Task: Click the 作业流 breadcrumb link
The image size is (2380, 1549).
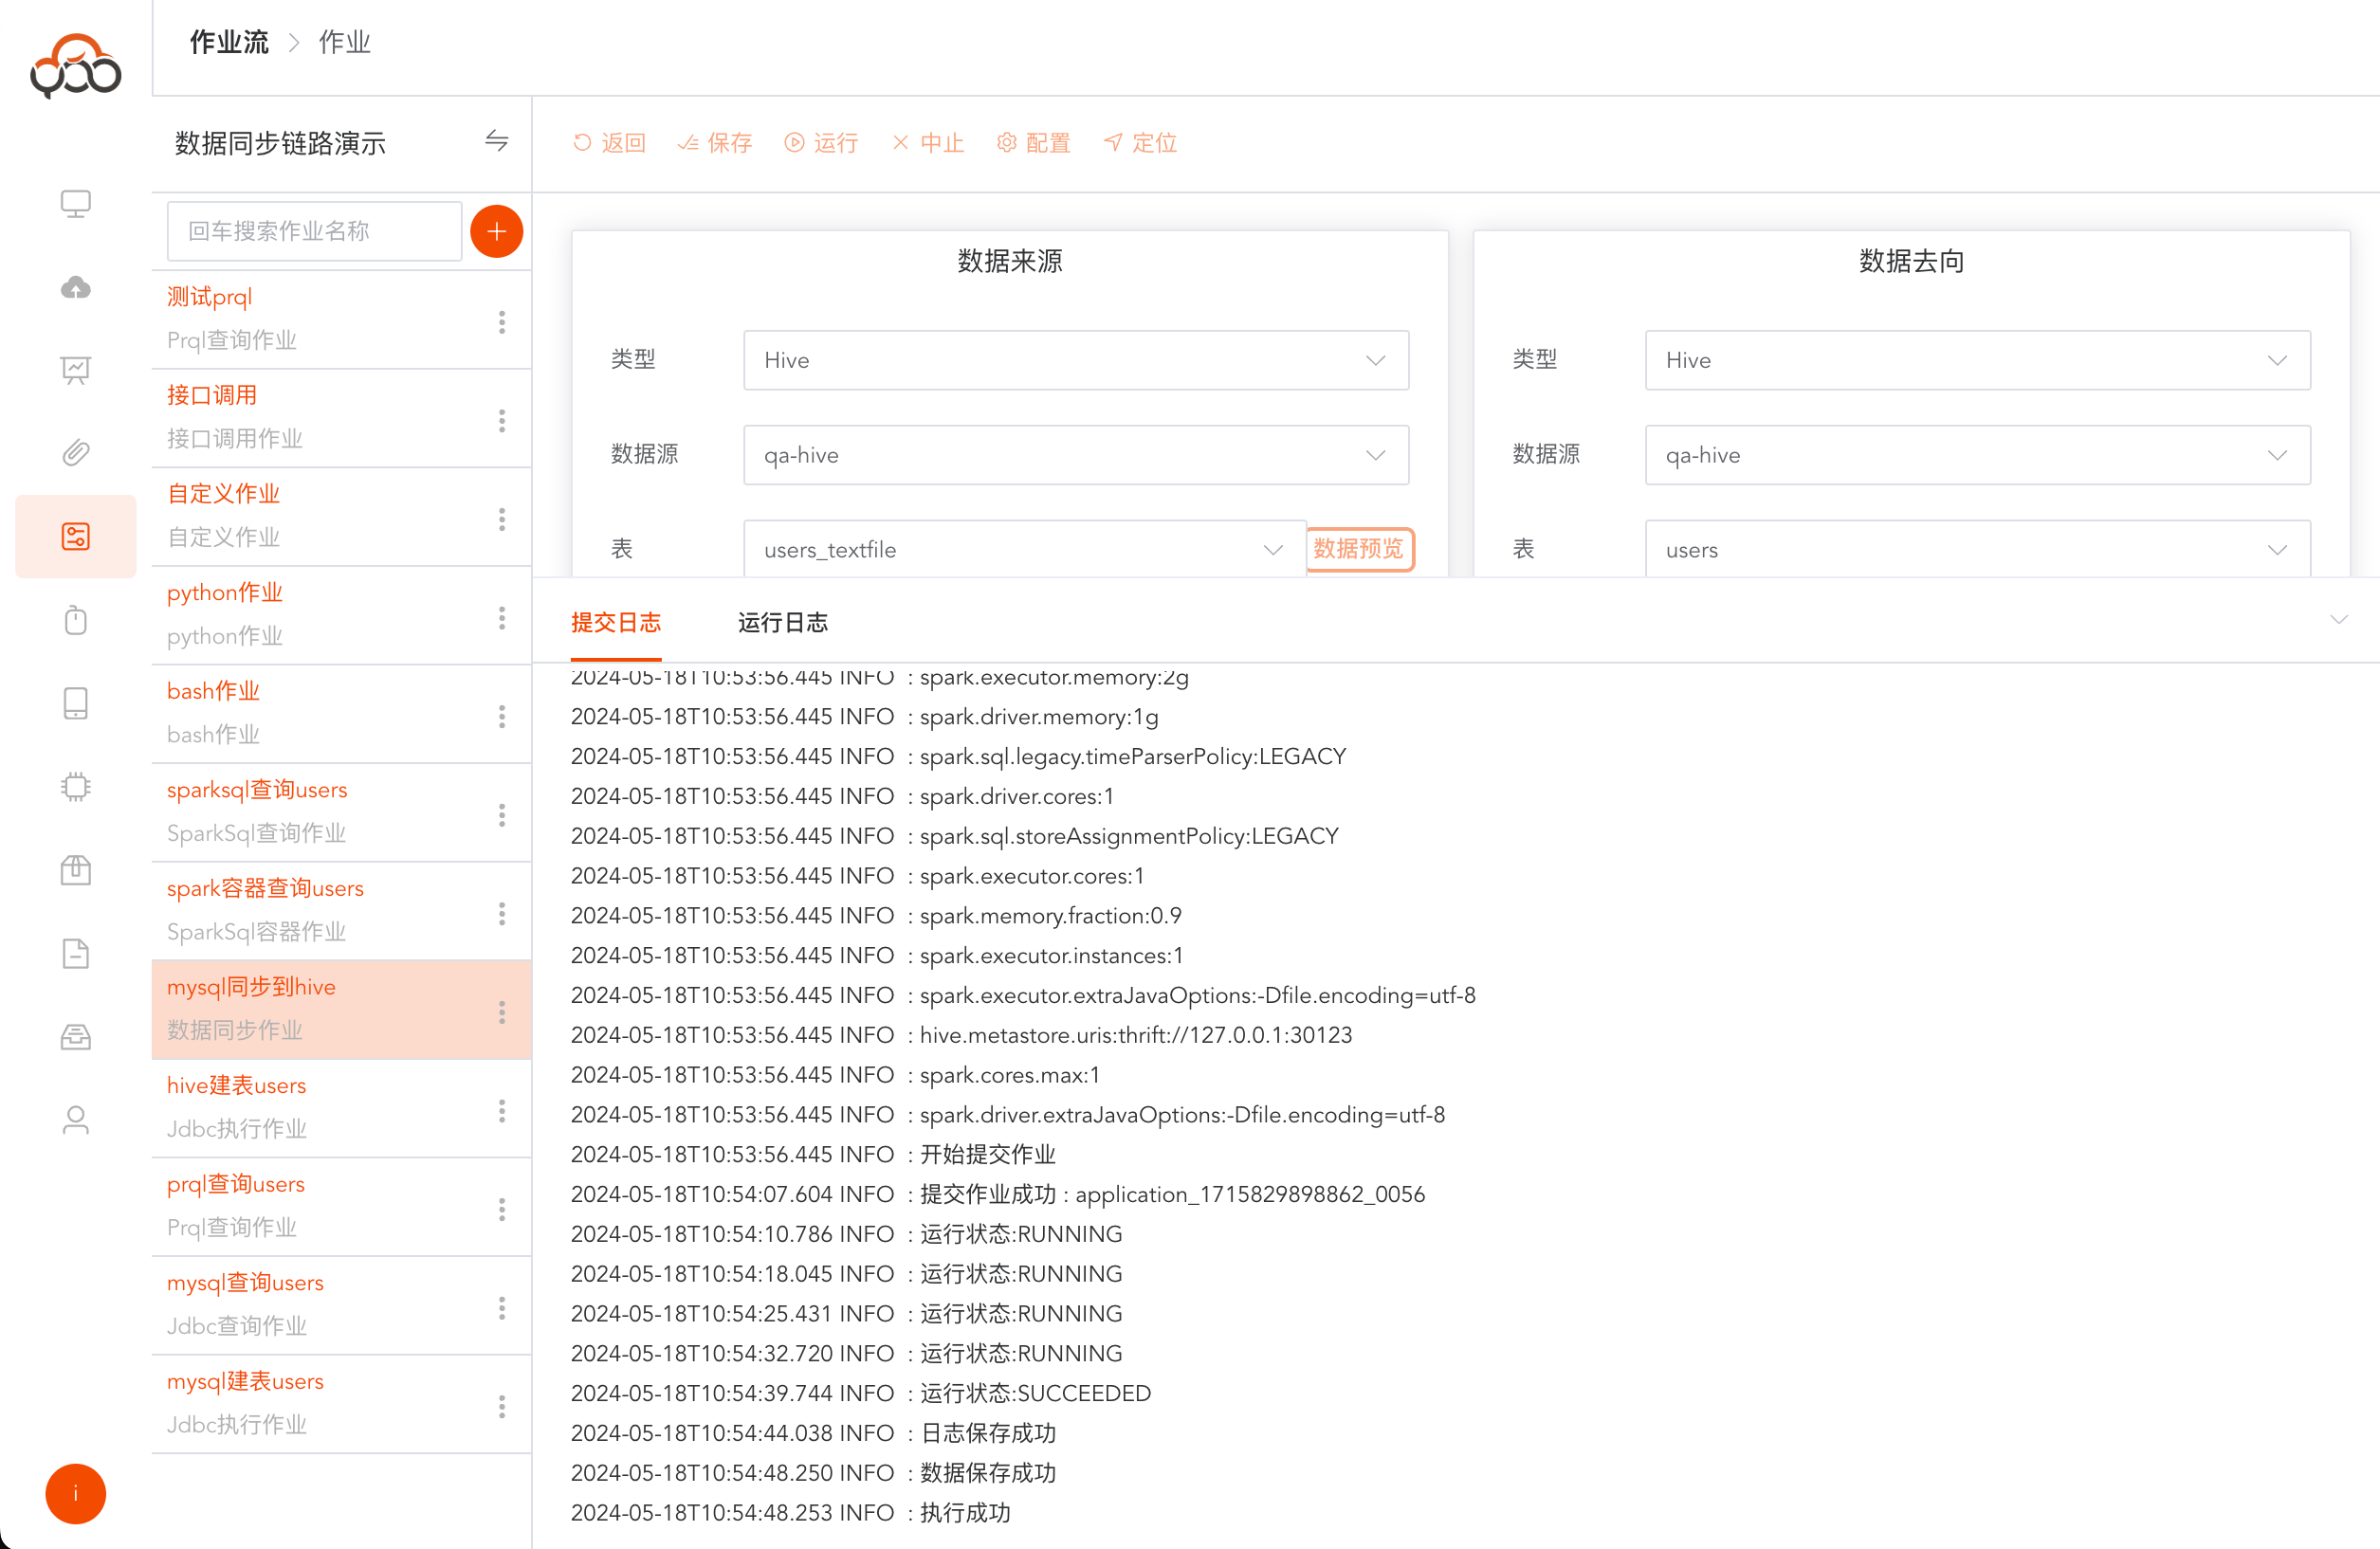Action: coord(229,43)
